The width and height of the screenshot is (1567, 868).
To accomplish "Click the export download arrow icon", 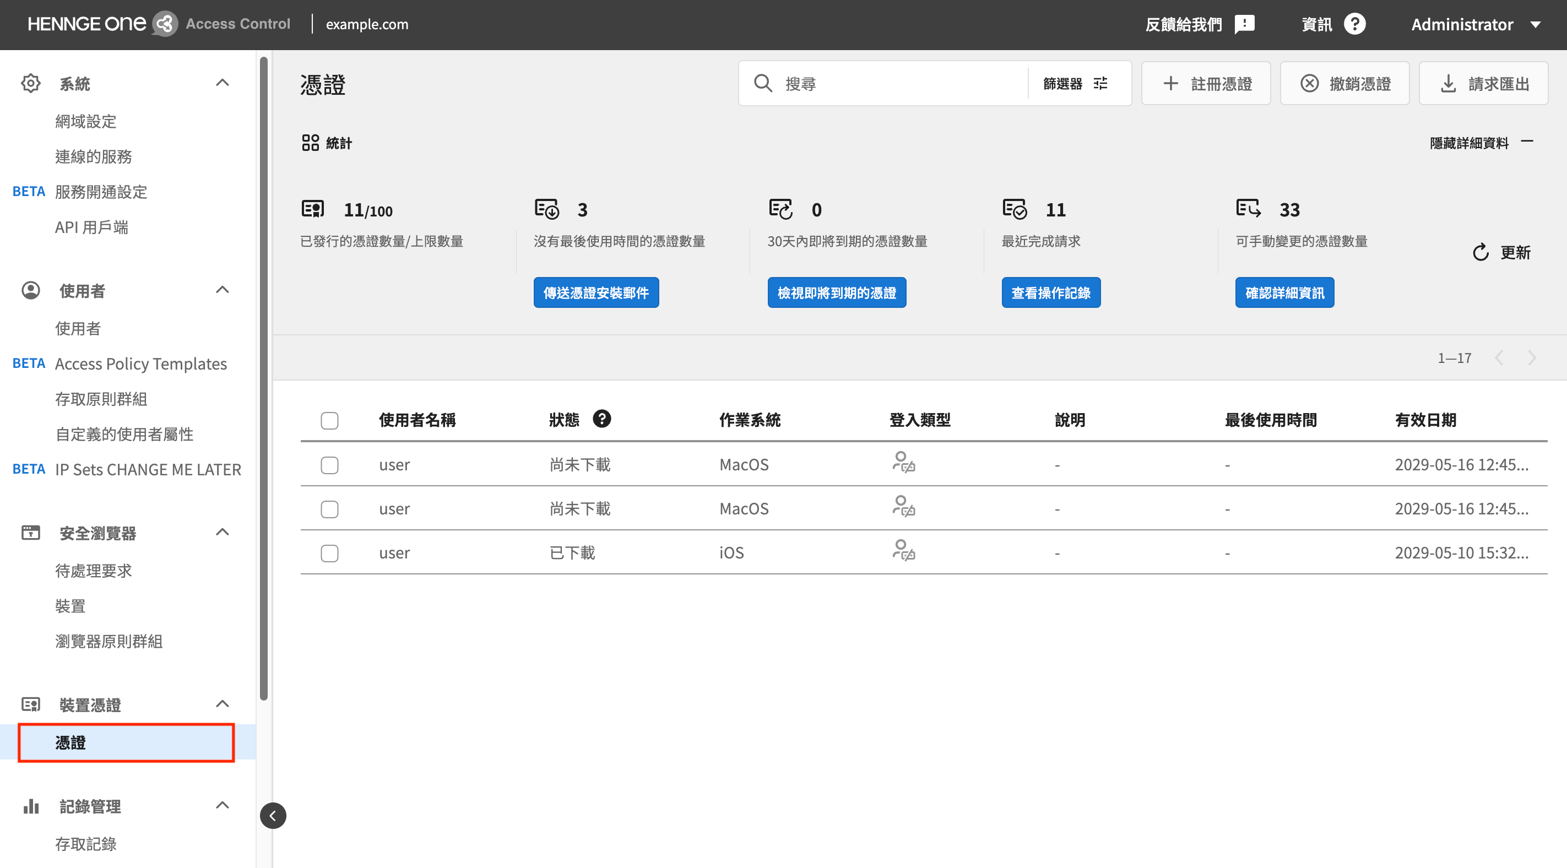I will (x=1449, y=83).
